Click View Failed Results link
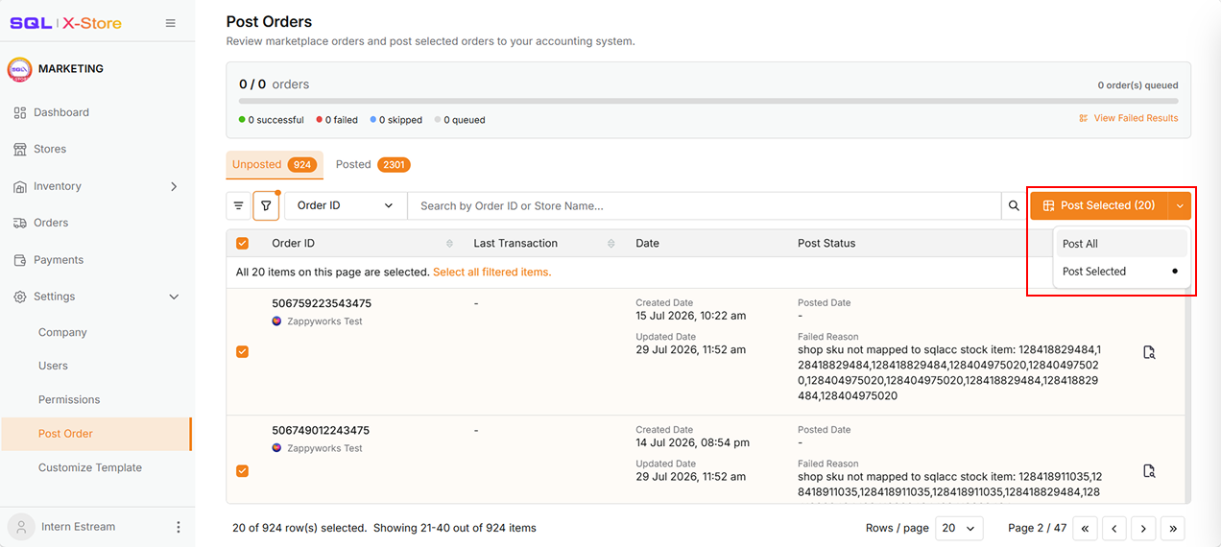 click(x=1128, y=118)
